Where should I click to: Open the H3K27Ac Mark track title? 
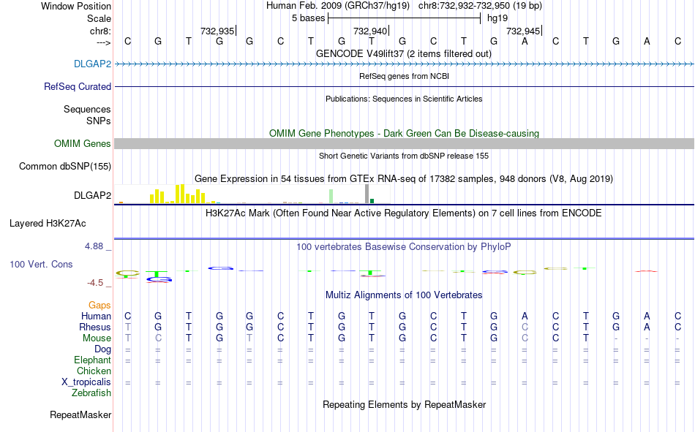pyautogui.click(x=403, y=213)
